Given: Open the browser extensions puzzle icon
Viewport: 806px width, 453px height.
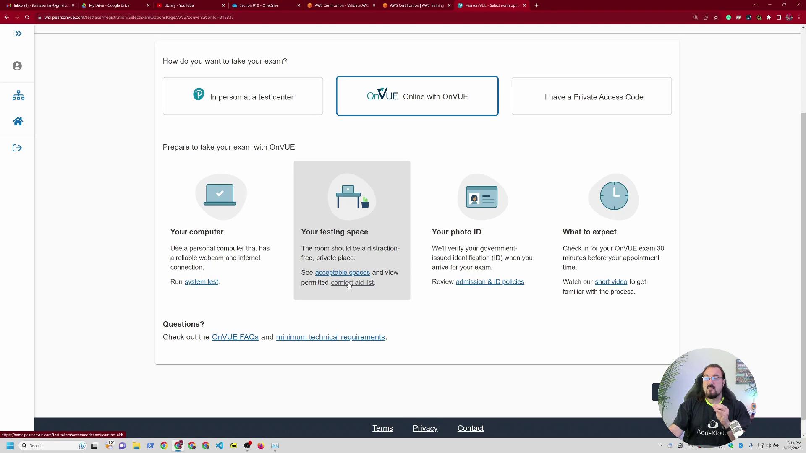Looking at the screenshot, I should [x=769, y=17].
